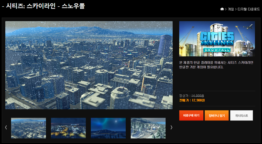Click the Cities Skylines Snowfall banner
The width and height of the screenshot is (262, 144).
(217, 39)
